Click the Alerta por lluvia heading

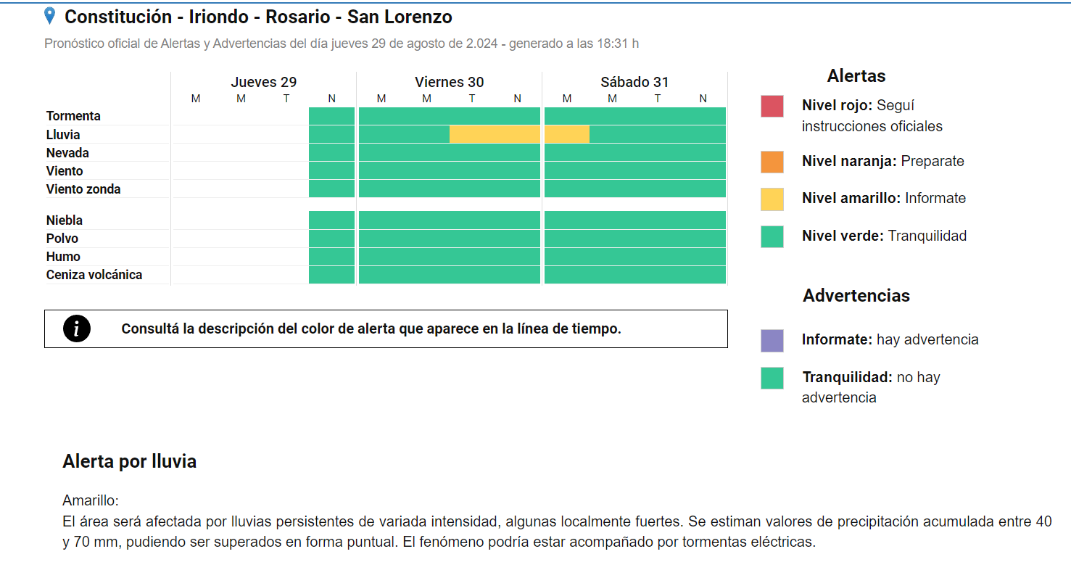[130, 462]
